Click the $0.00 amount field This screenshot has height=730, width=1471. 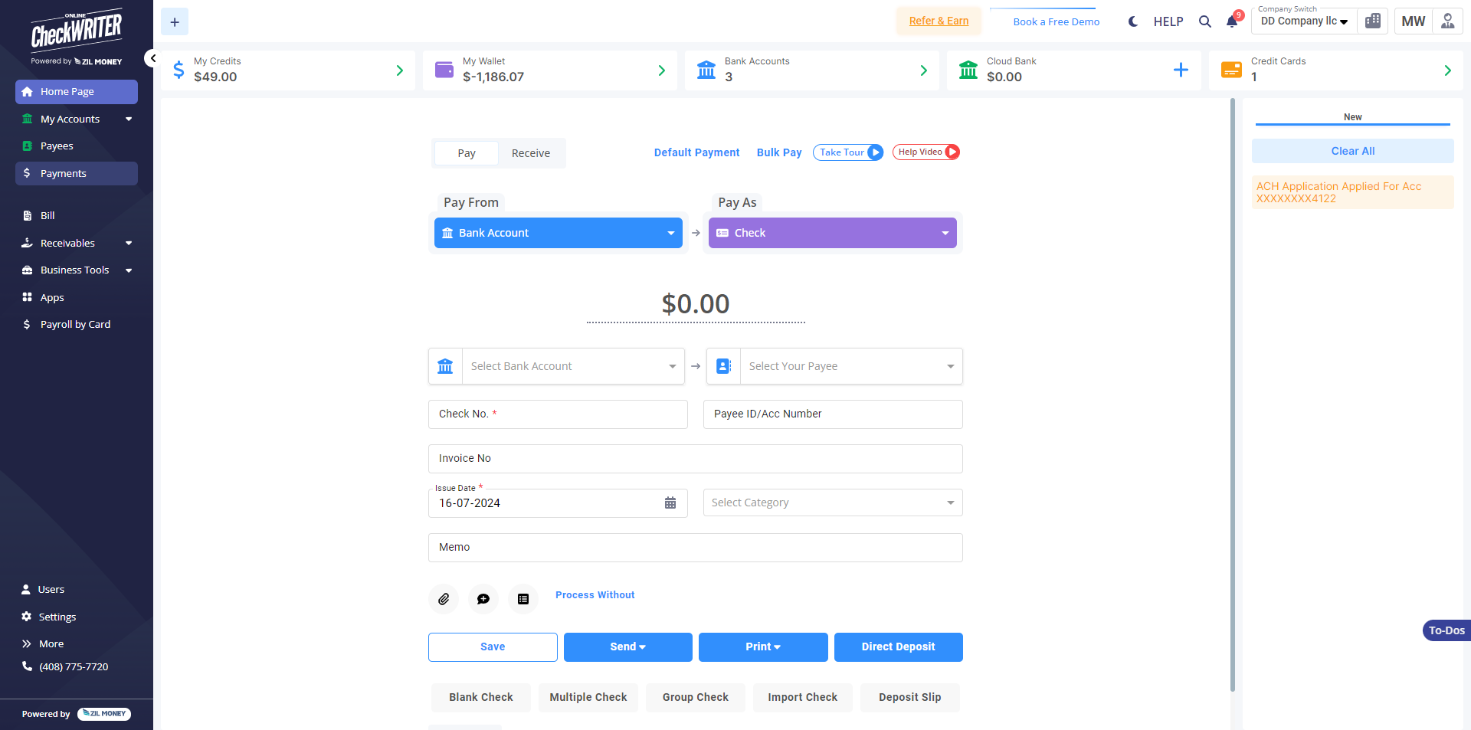[696, 304]
